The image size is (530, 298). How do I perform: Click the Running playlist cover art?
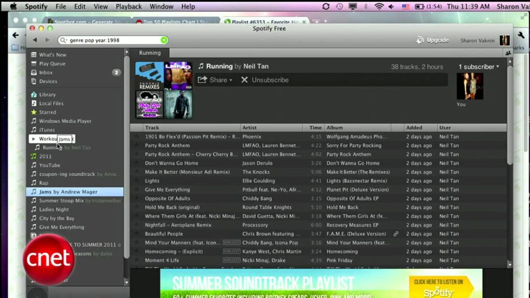(x=164, y=90)
